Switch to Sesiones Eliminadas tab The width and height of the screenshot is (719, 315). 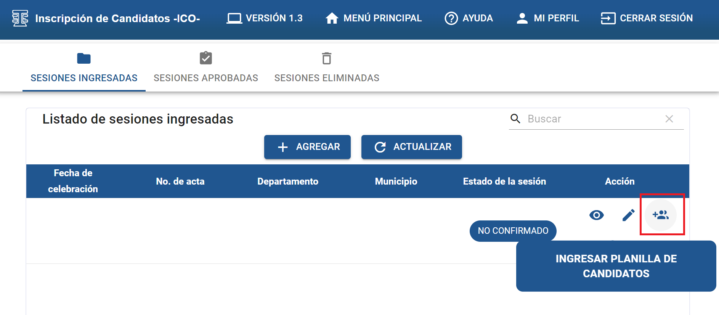pyautogui.click(x=327, y=68)
